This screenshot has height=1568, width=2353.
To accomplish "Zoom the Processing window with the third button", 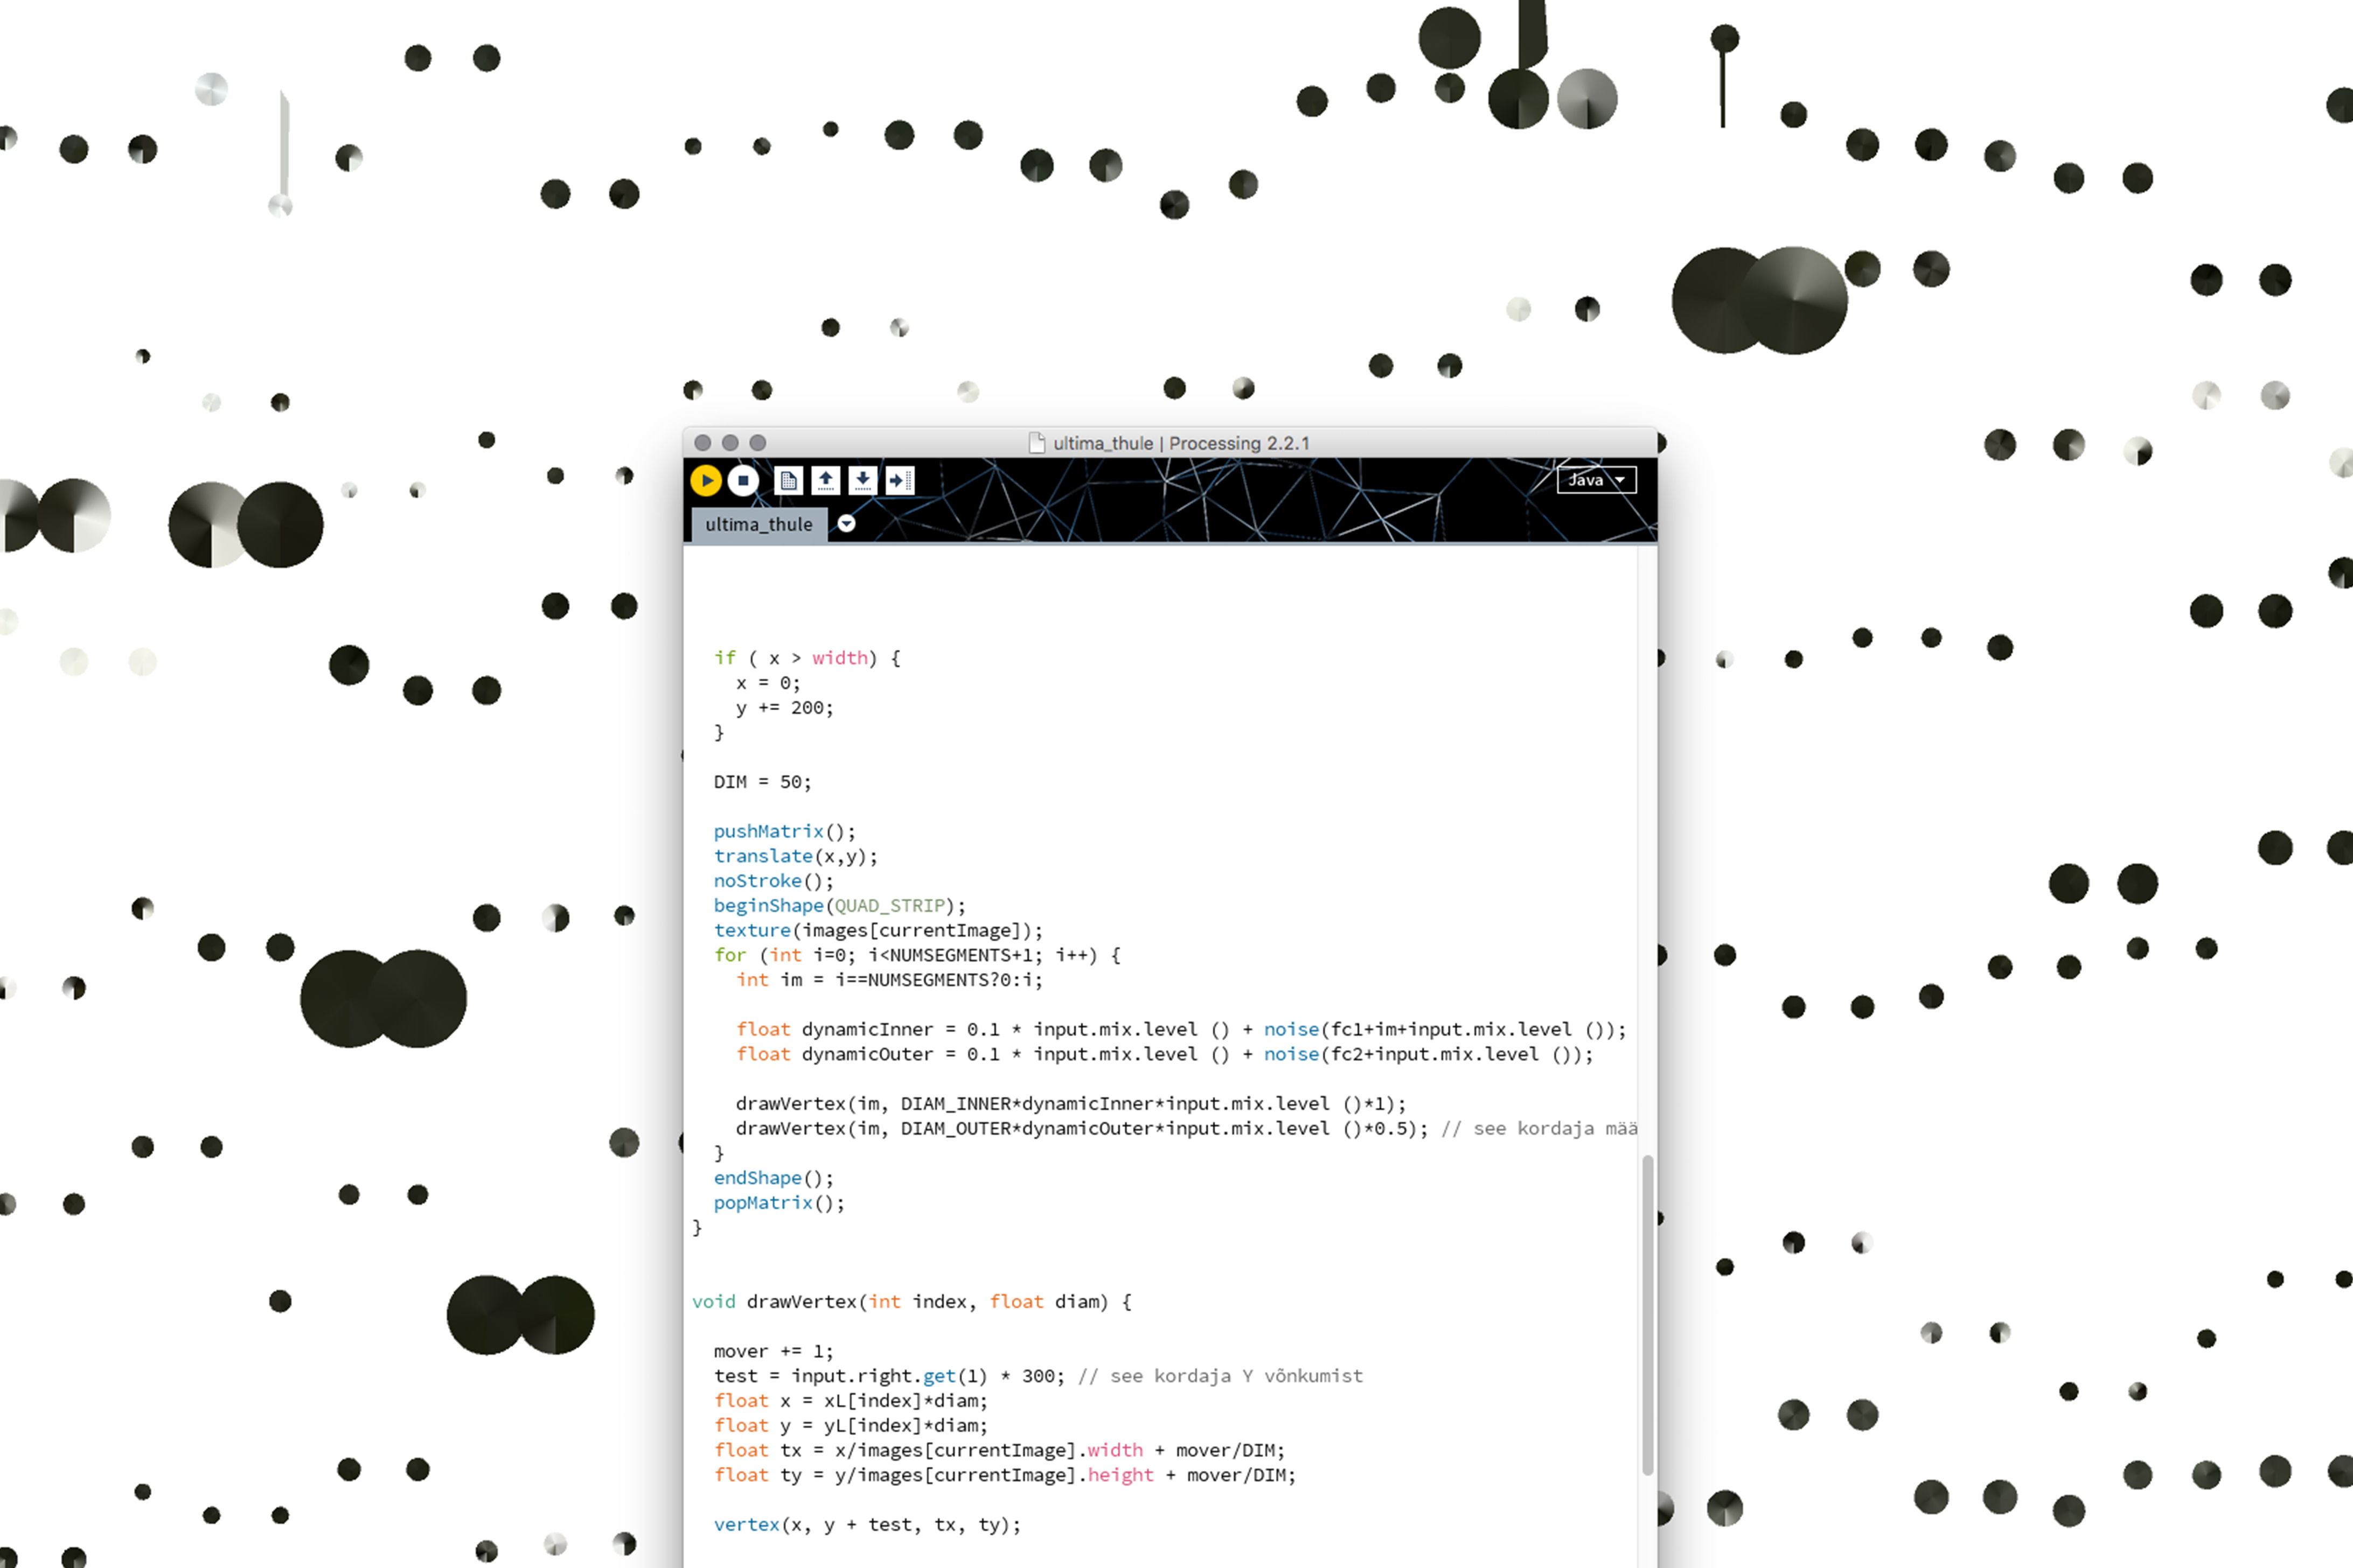I will point(757,443).
